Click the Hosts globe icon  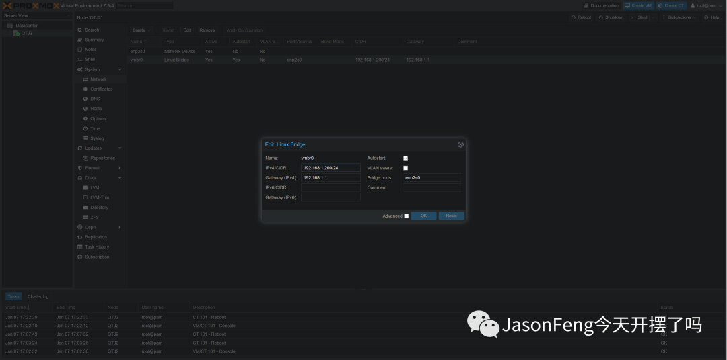pos(85,109)
